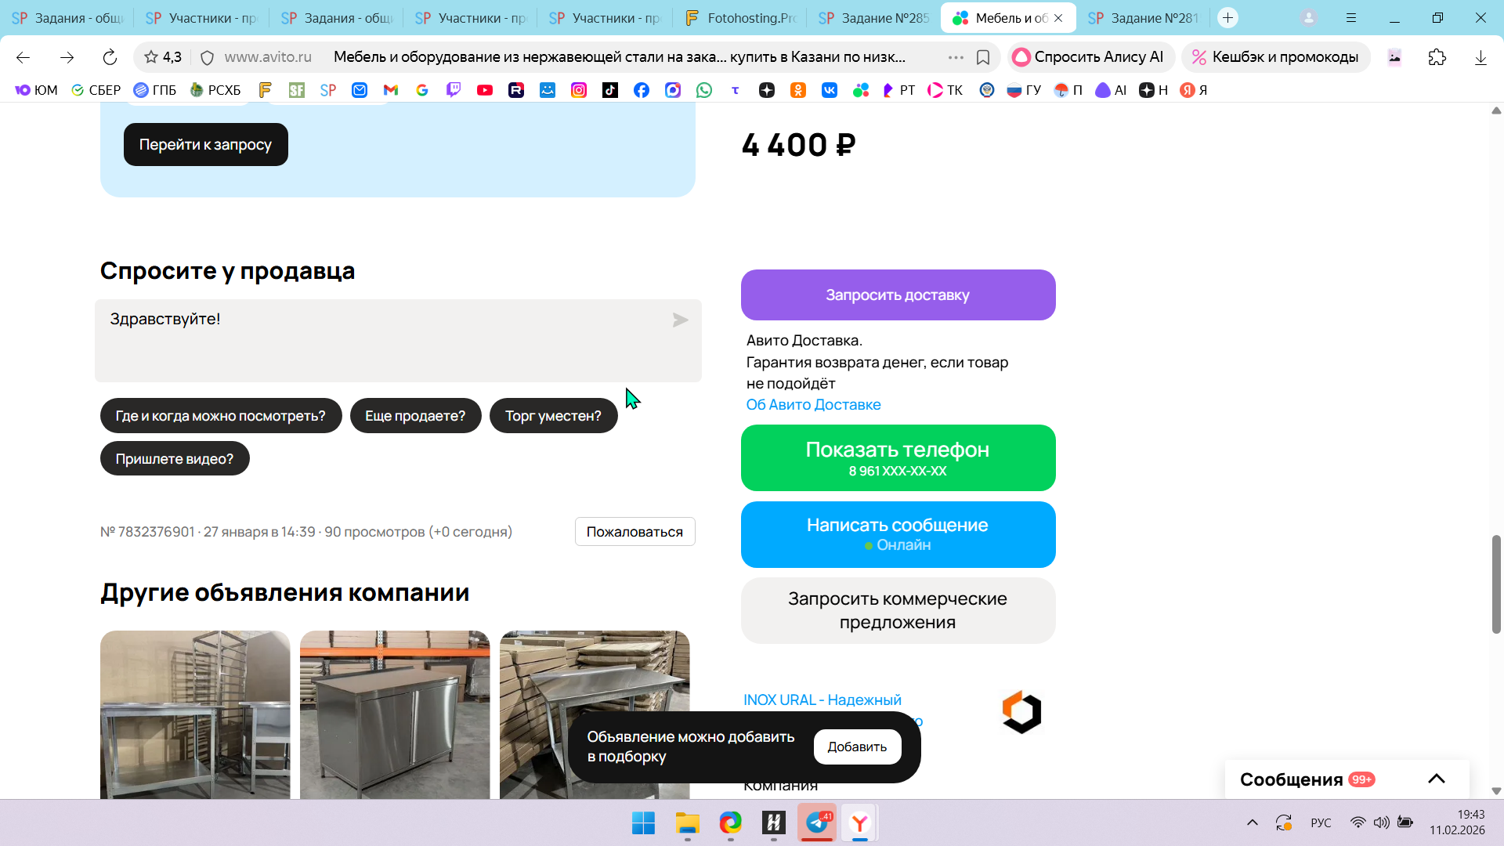This screenshot has width=1504, height=846.
Task: Open YouTube bookmark icon
Action: (x=485, y=90)
